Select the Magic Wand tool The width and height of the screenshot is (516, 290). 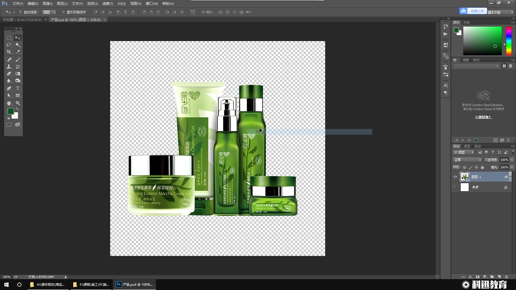(18, 45)
